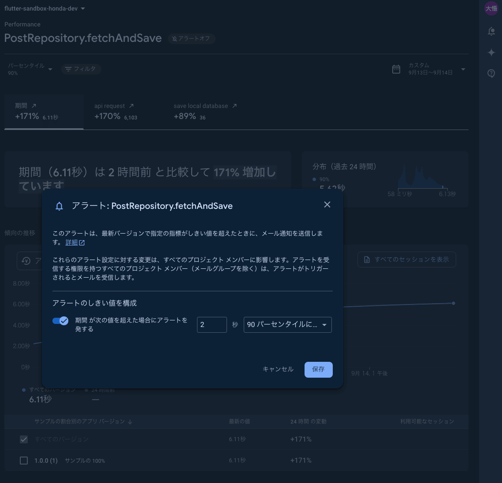Click the threshold value input showing 2
The image size is (502, 483).
point(212,325)
